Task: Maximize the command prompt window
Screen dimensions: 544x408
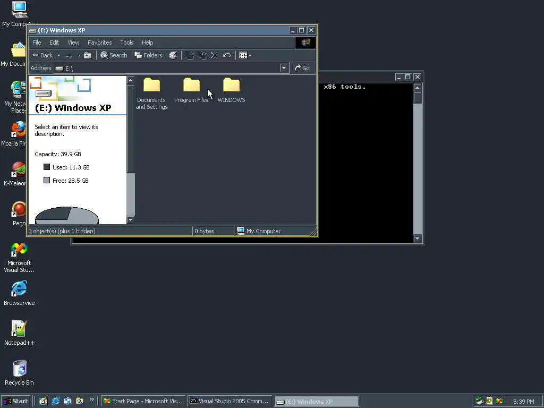Action: pos(407,77)
